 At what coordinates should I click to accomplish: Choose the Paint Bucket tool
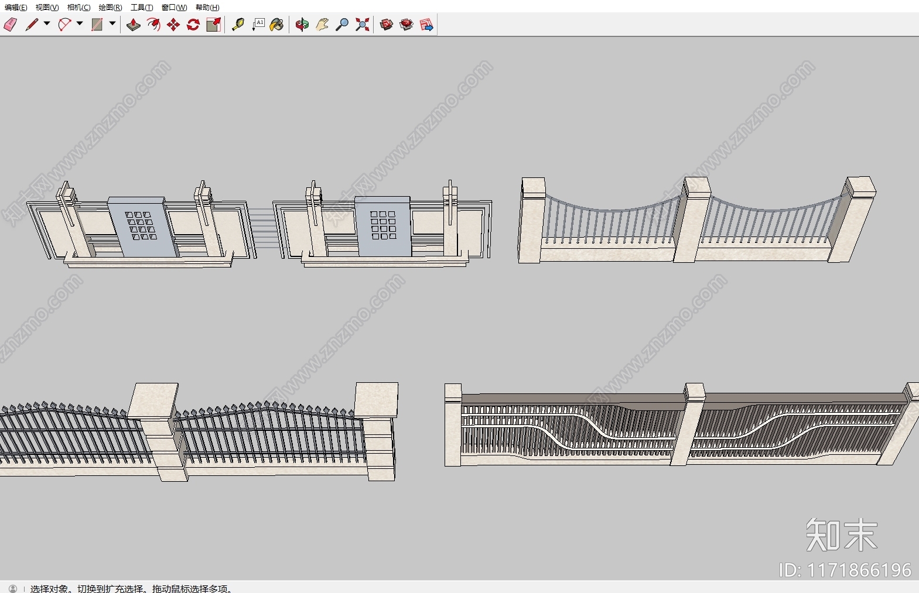pos(277,25)
